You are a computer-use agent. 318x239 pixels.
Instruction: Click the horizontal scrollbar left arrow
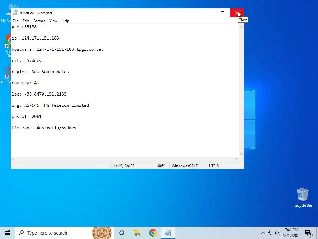(x=13, y=159)
